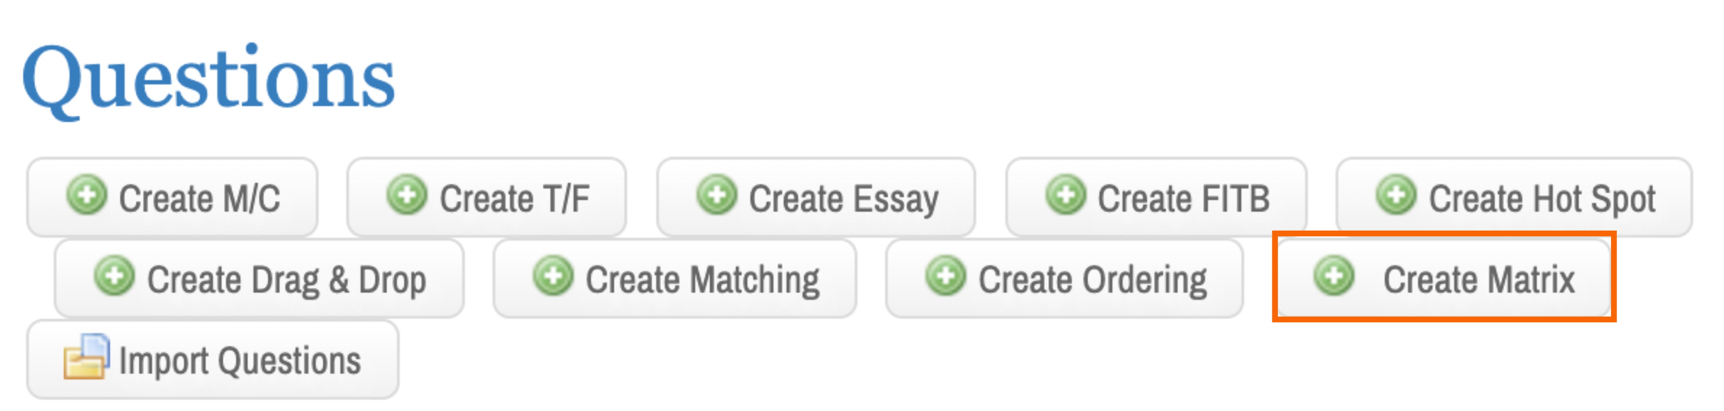
Task: Create a new ordering question
Action: click(1064, 277)
